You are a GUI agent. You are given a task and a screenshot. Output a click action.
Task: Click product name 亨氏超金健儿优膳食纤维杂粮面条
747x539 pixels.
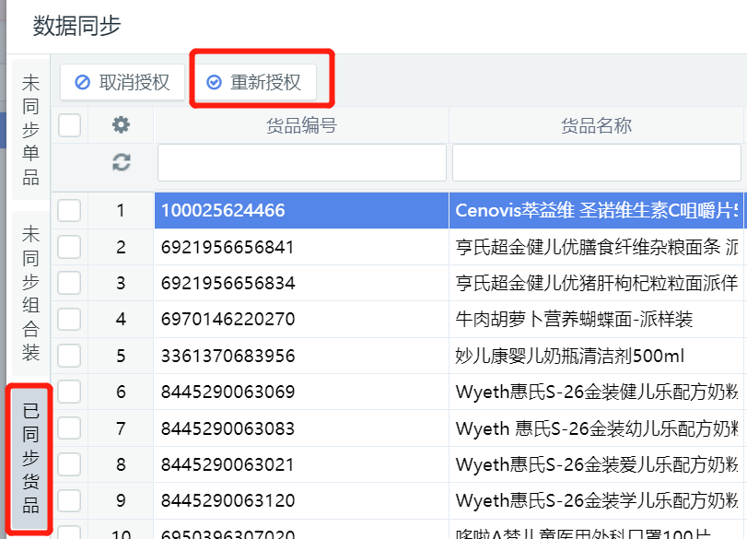click(x=597, y=247)
